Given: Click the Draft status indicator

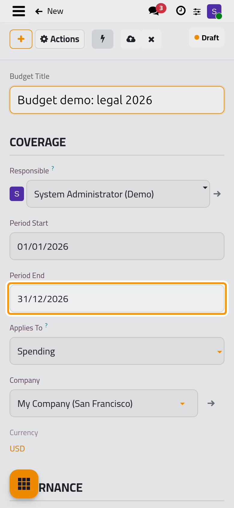Looking at the screenshot, I should click(207, 38).
